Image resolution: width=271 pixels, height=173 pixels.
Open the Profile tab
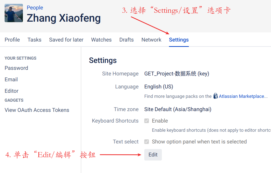pyautogui.click(x=12, y=40)
